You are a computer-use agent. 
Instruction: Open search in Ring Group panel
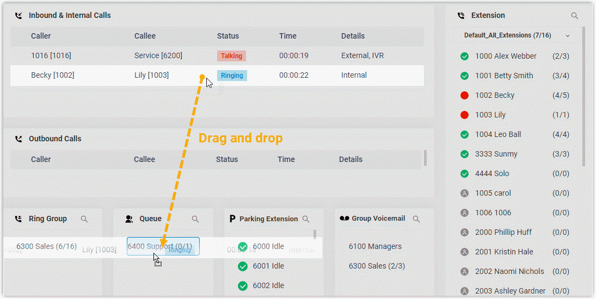(x=84, y=219)
